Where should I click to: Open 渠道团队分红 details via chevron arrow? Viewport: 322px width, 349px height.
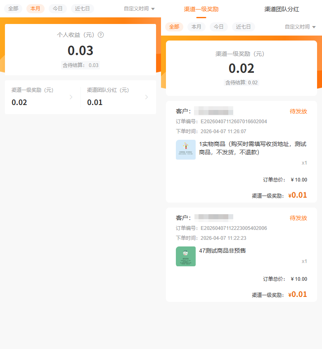[x=147, y=97]
